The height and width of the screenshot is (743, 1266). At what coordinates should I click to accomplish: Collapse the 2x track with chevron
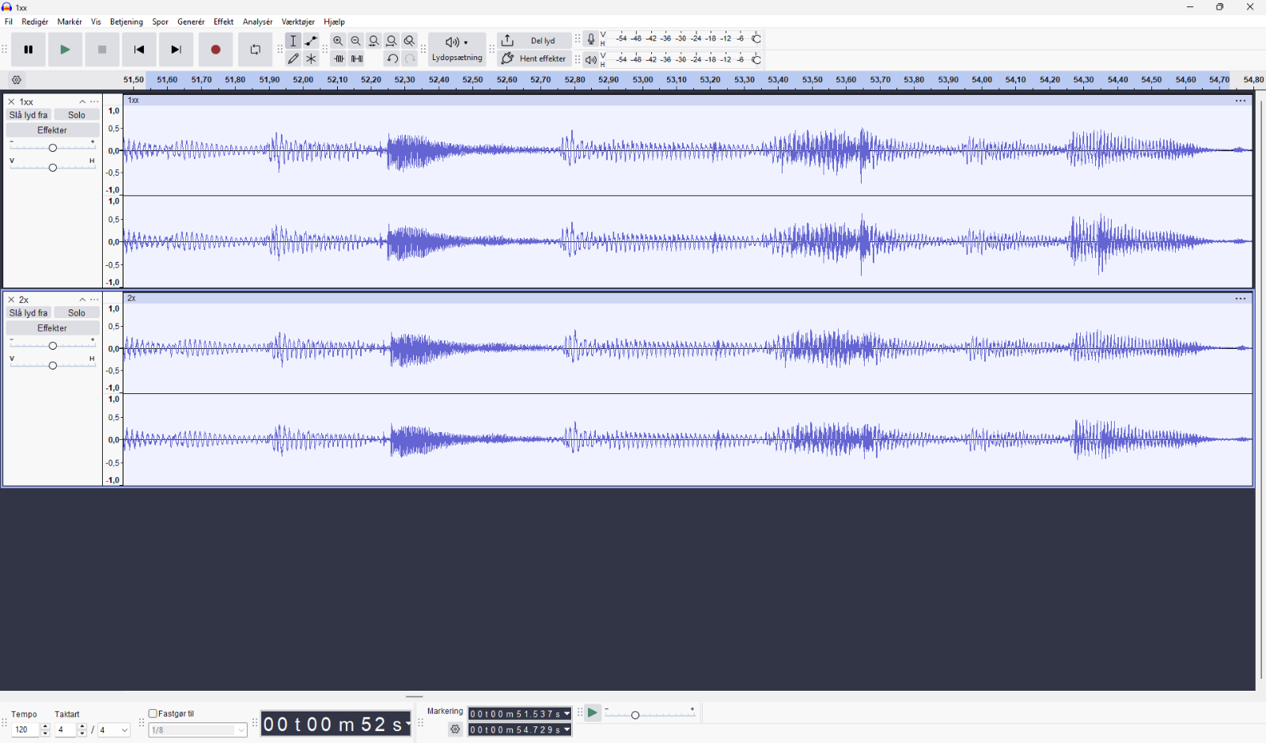click(x=82, y=300)
